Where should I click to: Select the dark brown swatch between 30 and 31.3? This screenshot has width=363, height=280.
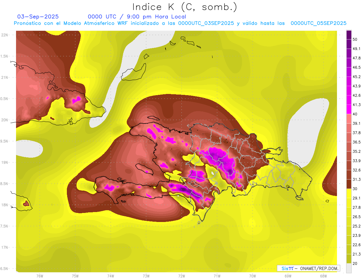tap(349, 184)
